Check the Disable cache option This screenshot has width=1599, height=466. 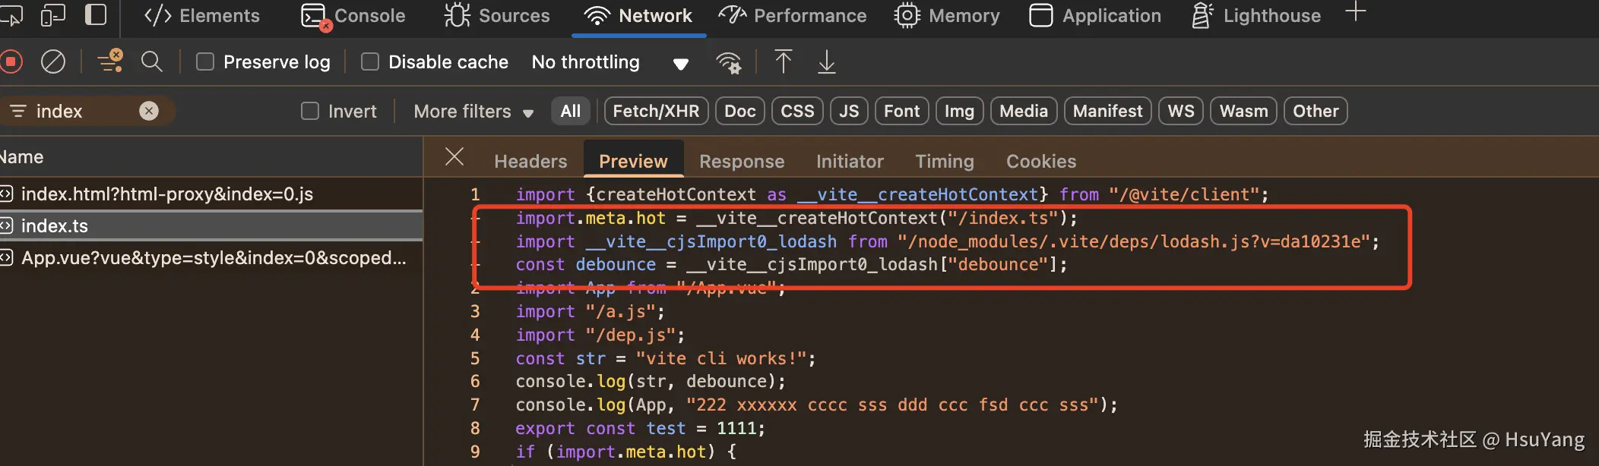tap(370, 61)
